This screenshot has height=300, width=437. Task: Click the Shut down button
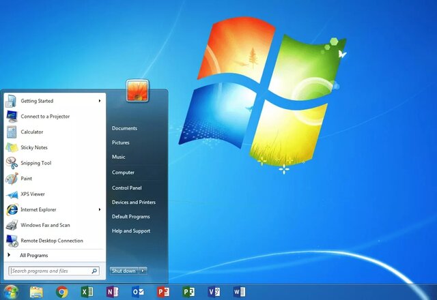point(124,271)
